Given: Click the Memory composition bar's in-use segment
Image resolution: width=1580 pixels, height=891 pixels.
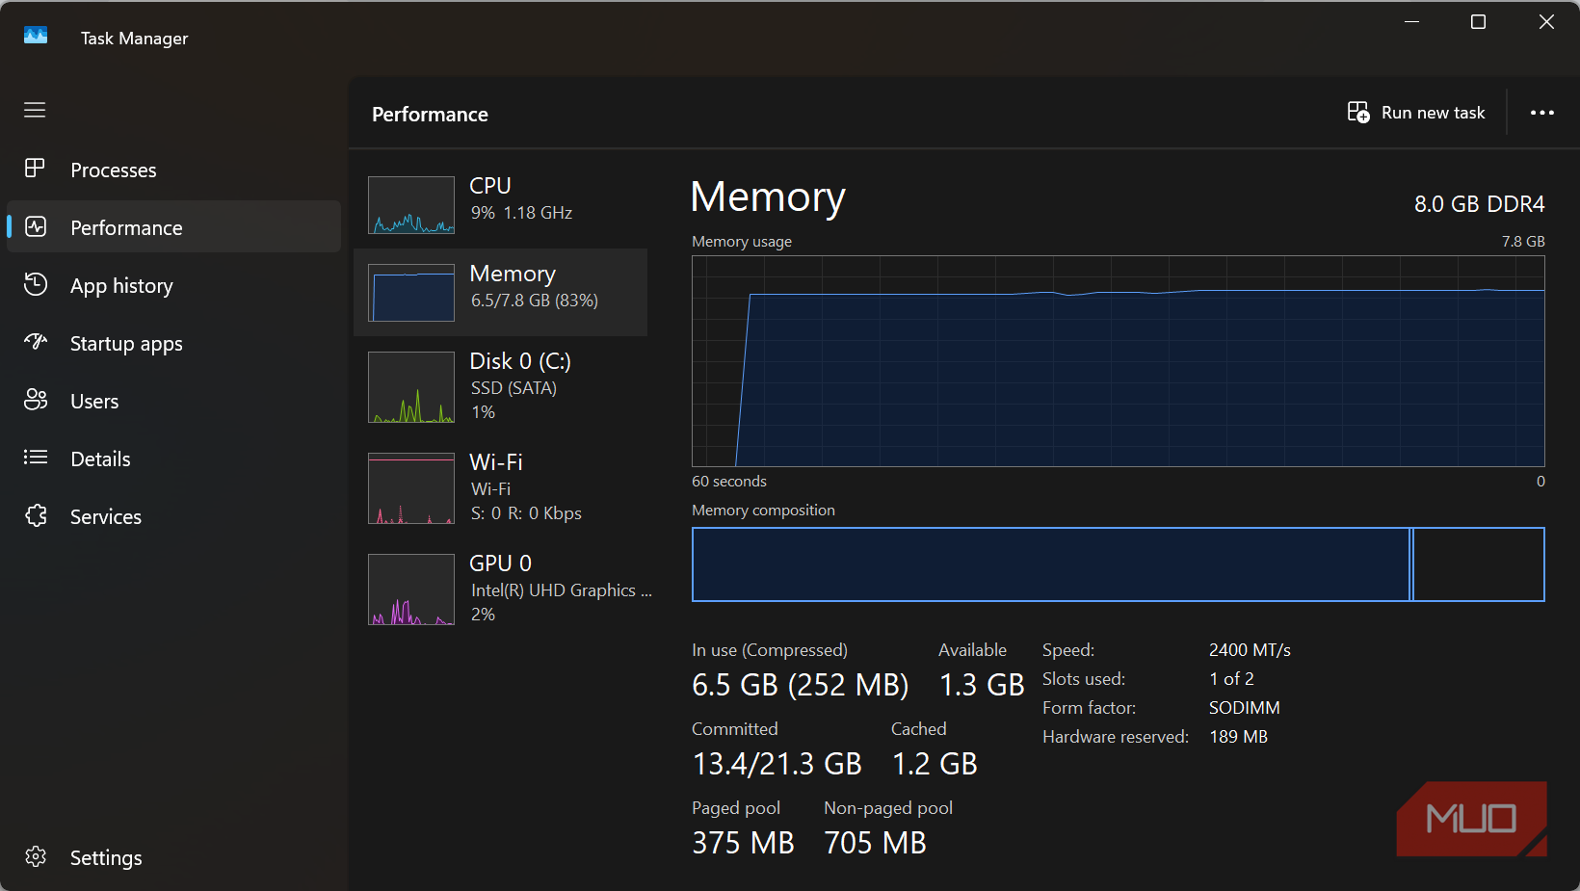Looking at the screenshot, I should click(1051, 564).
